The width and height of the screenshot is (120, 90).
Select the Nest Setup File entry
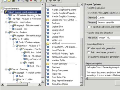pos(59,77)
